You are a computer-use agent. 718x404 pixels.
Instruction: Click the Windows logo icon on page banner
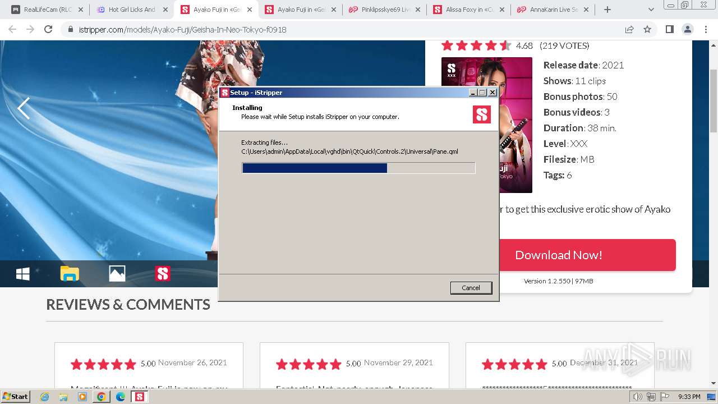coord(23,274)
